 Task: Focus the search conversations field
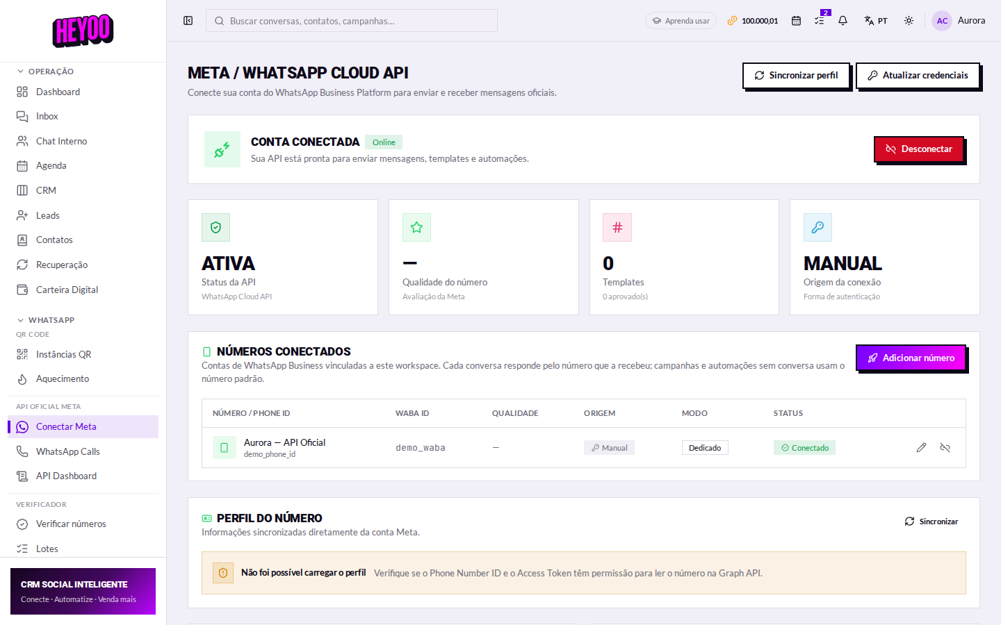(352, 21)
